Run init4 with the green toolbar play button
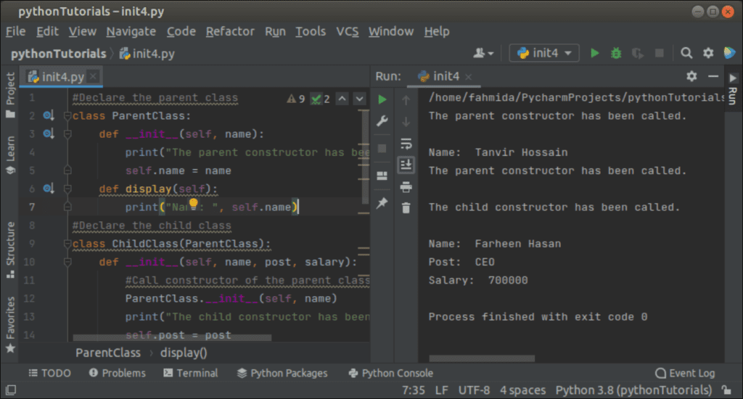Viewport: 743px width, 399px height. click(x=594, y=53)
